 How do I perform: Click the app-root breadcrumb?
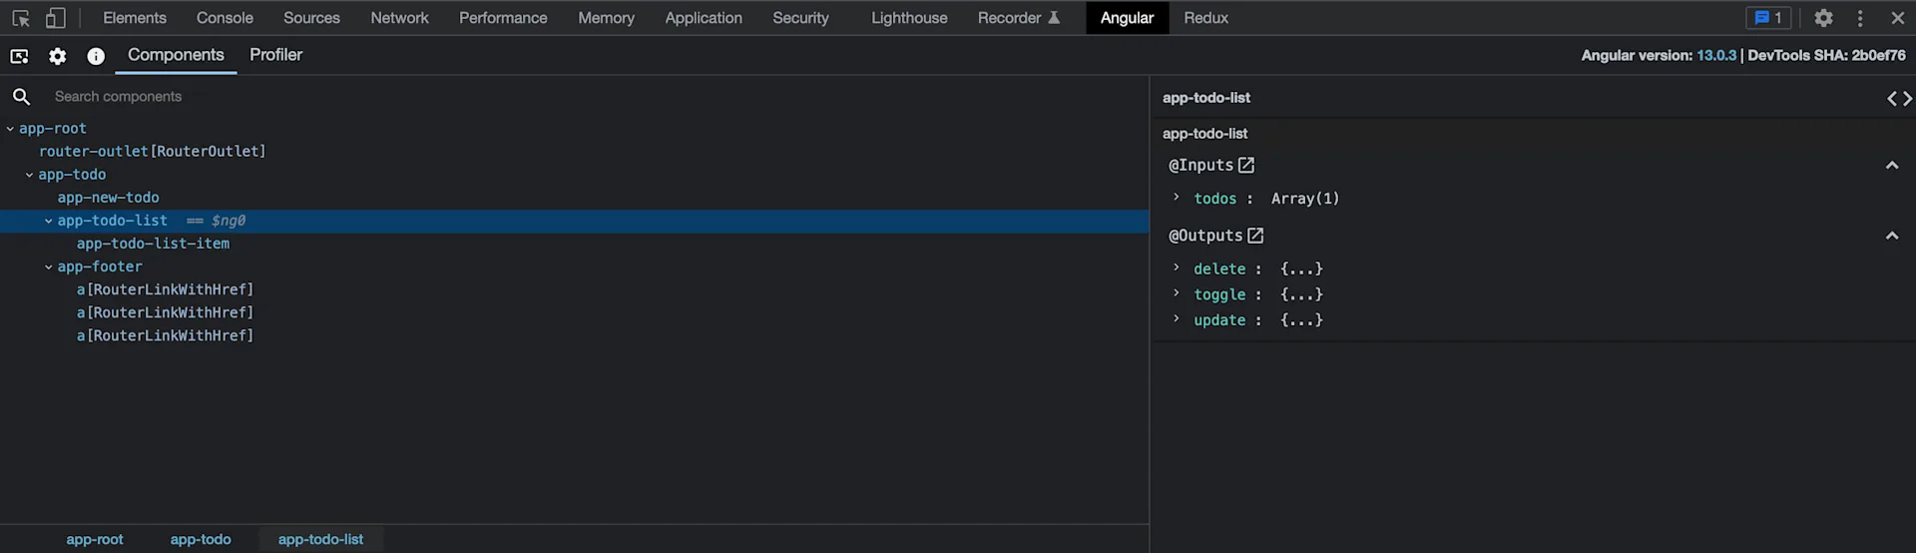point(95,539)
